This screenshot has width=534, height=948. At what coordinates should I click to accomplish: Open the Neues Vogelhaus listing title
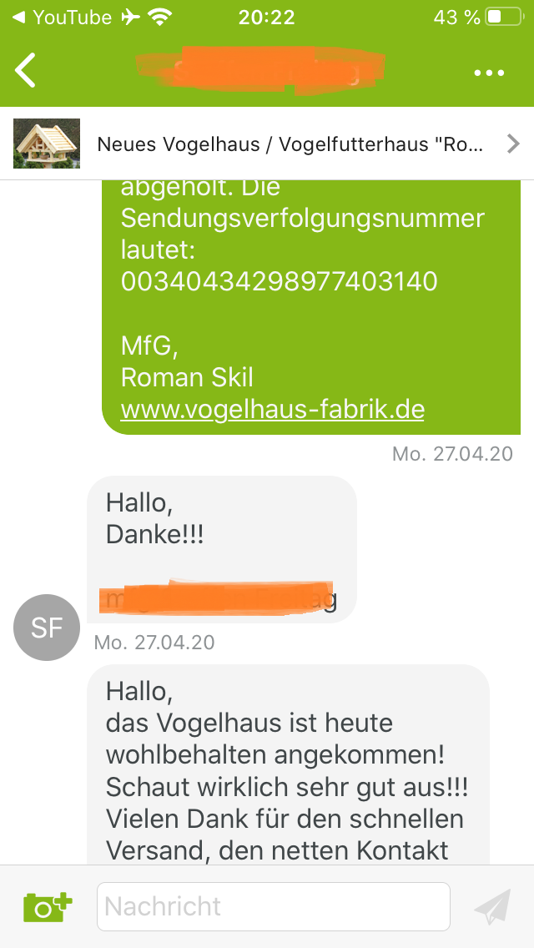pos(290,144)
